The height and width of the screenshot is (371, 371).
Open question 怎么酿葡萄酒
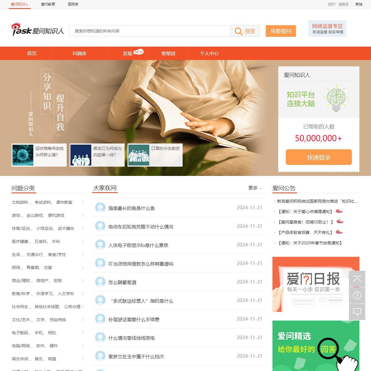[122, 282]
